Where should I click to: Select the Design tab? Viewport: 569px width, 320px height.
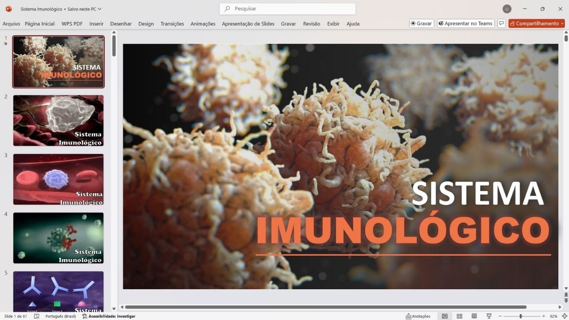(x=146, y=24)
